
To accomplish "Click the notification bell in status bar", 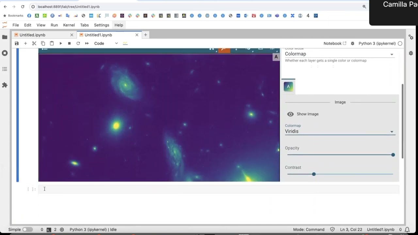I will click(407, 229).
